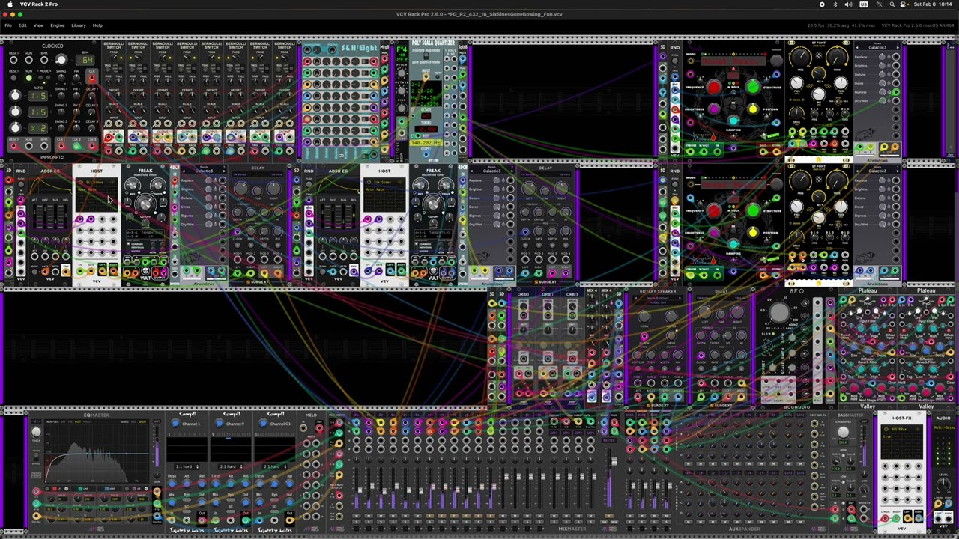959x539 pixels.
Task: Open the View menu
Action: (38, 25)
